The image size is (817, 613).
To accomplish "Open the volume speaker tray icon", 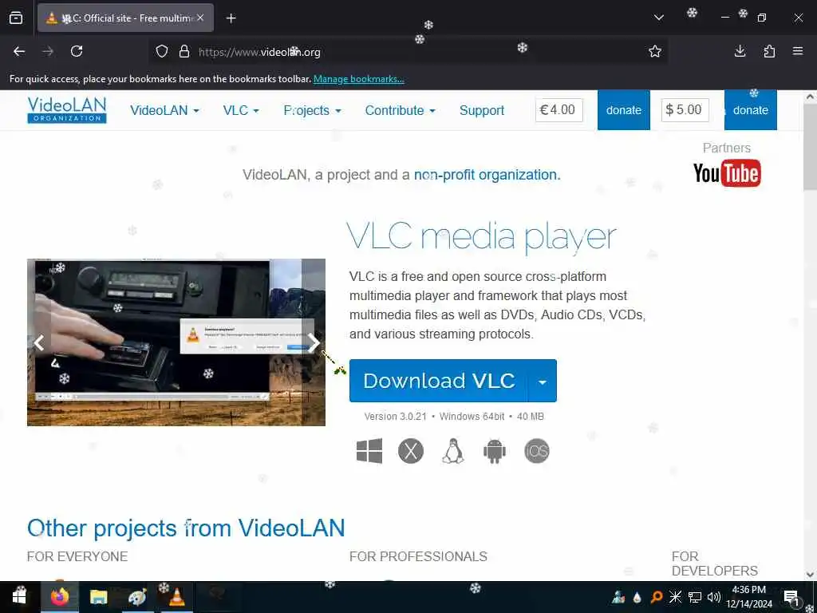I will click(x=714, y=597).
